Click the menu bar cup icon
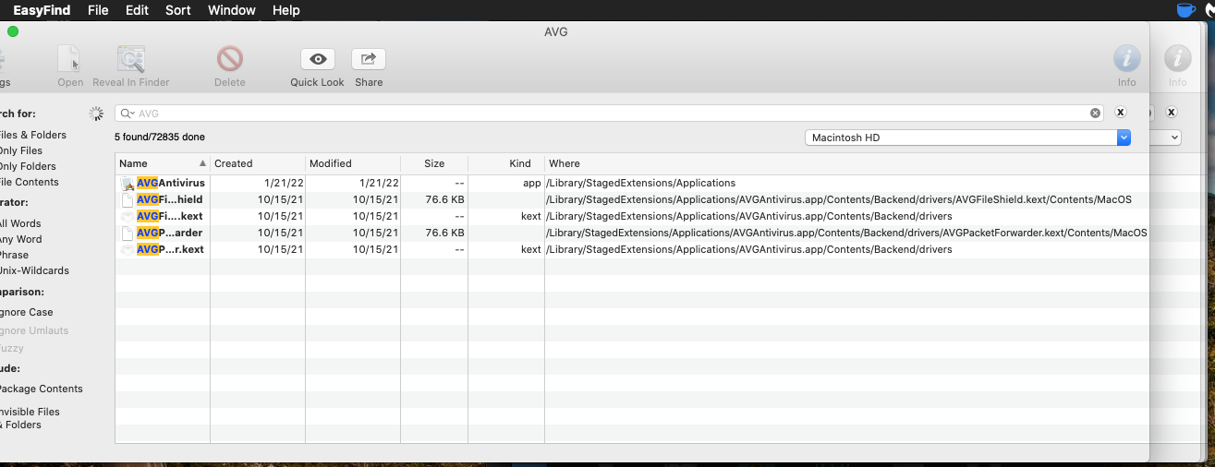The width and height of the screenshot is (1215, 467). click(1185, 10)
